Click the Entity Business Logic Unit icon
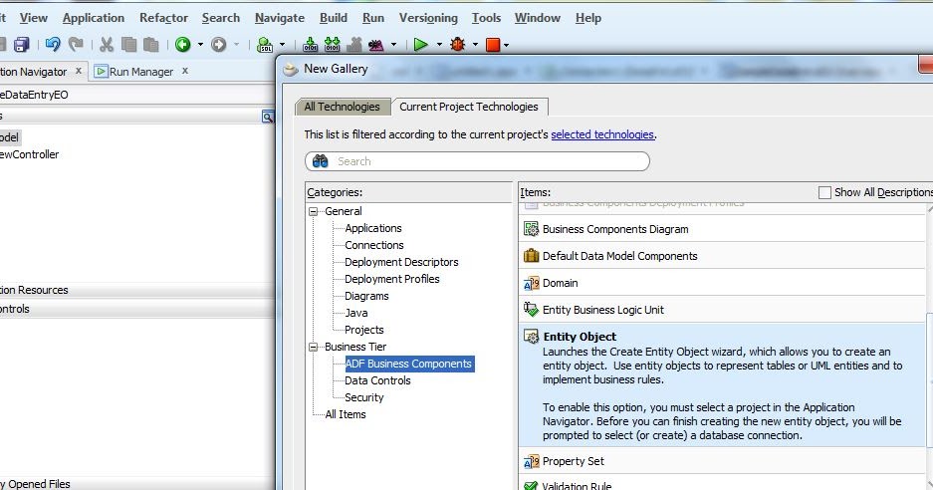This screenshot has height=490, width=933. coord(531,310)
